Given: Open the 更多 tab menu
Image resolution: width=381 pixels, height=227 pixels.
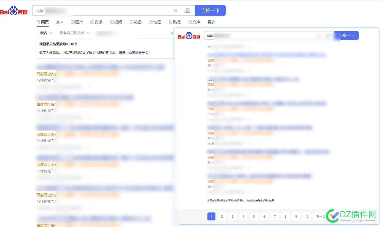Looking at the screenshot, I should [x=212, y=22].
